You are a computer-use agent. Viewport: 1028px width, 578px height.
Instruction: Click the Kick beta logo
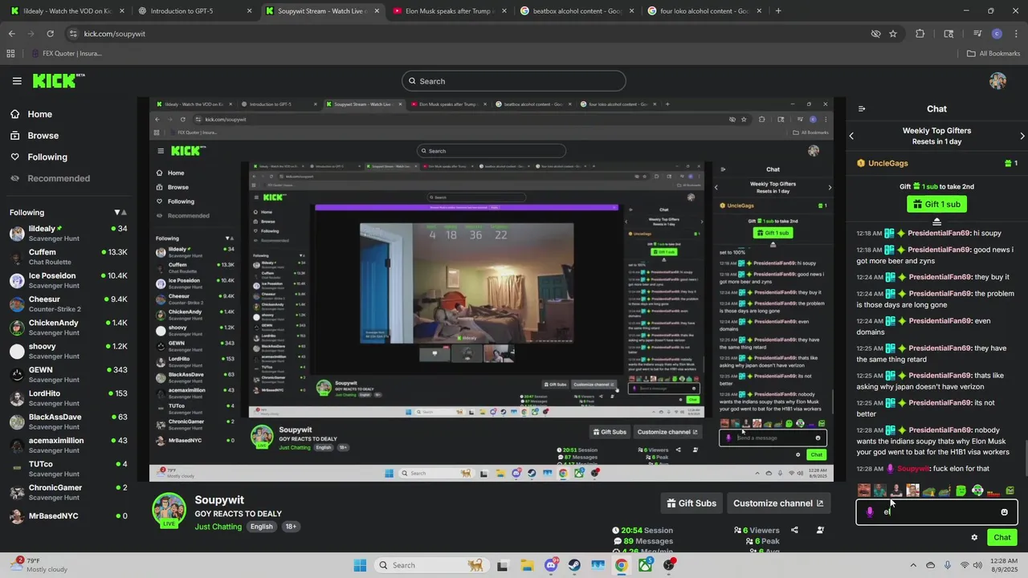coord(59,80)
